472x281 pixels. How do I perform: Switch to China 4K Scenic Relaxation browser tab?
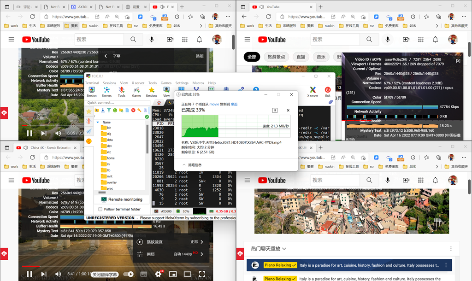click(x=47, y=147)
